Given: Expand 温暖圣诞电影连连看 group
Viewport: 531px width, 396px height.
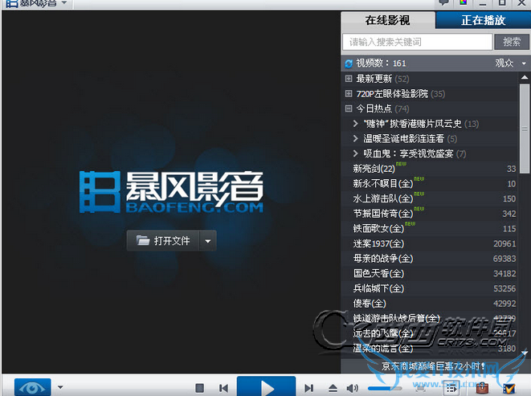Looking at the screenshot, I should click(356, 138).
